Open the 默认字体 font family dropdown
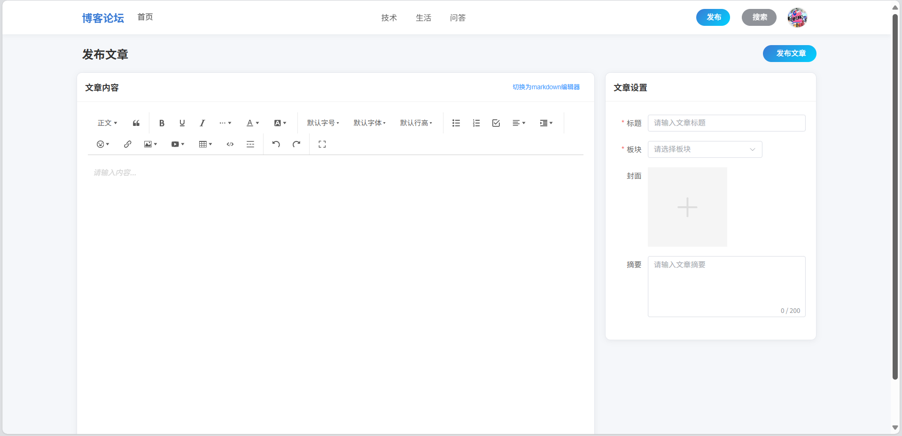 (369, 123)
